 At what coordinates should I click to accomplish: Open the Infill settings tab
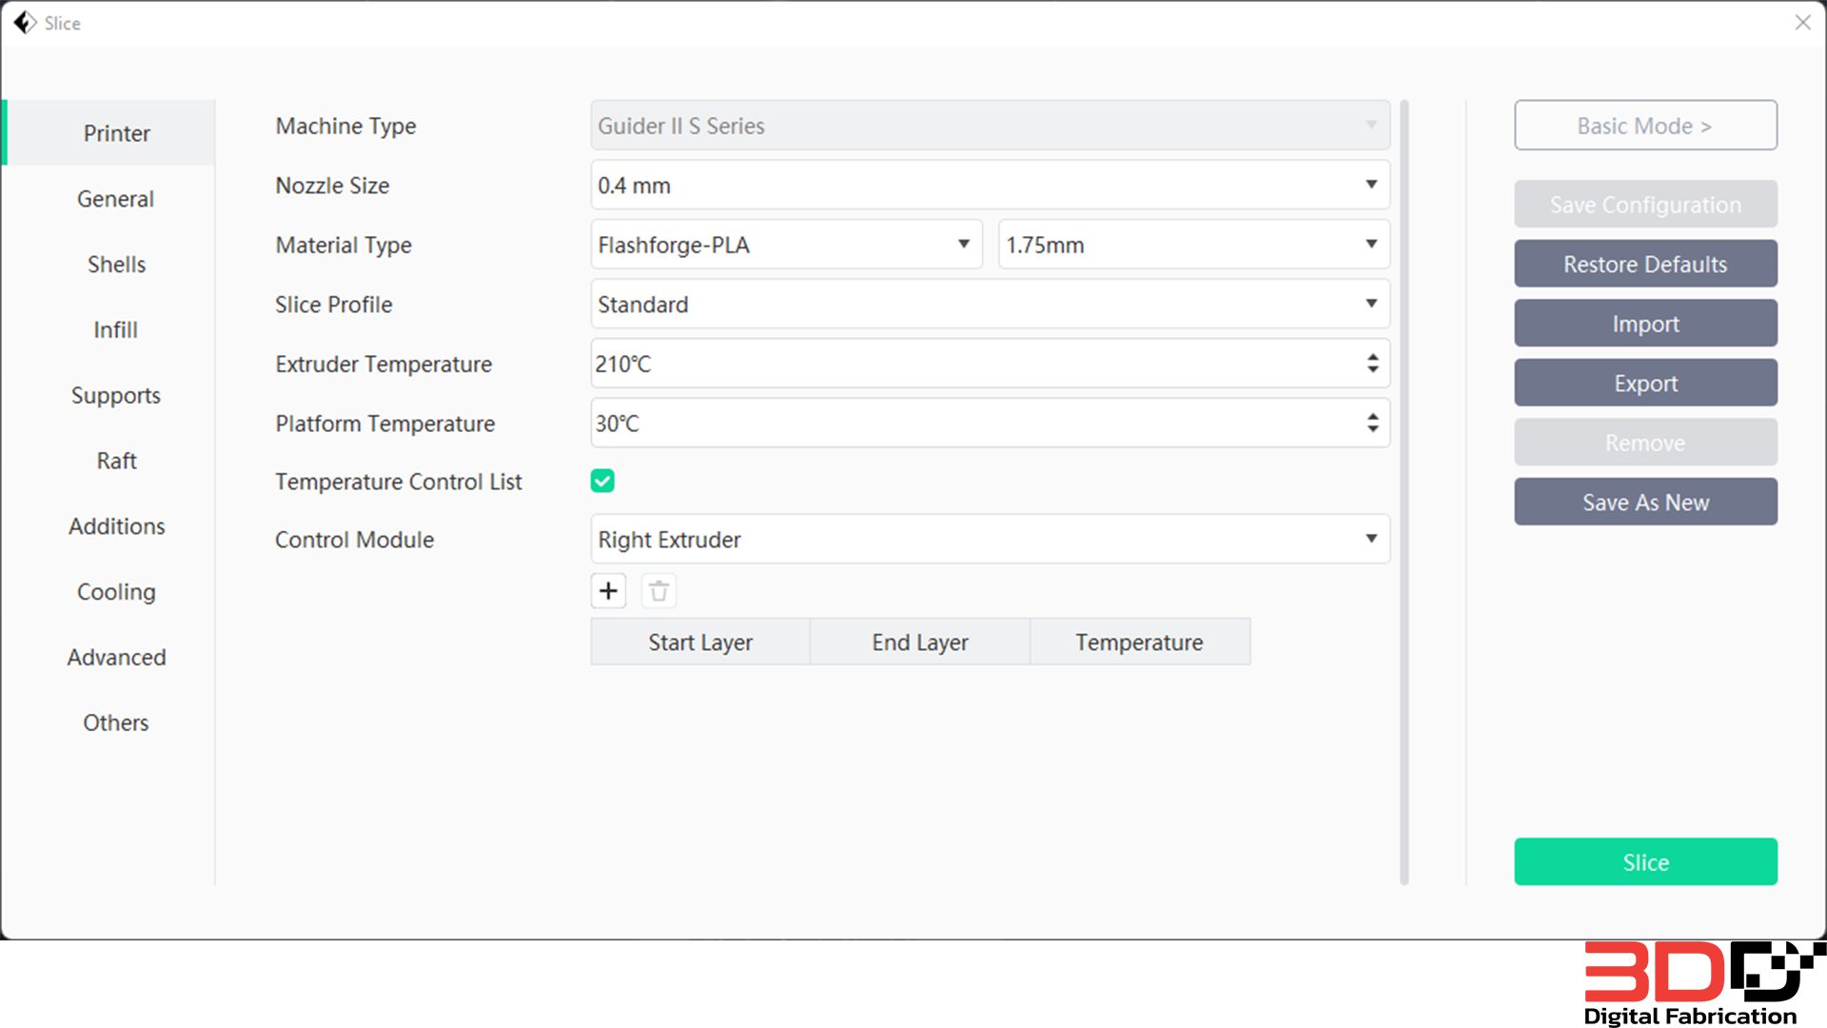click(116, 329)
